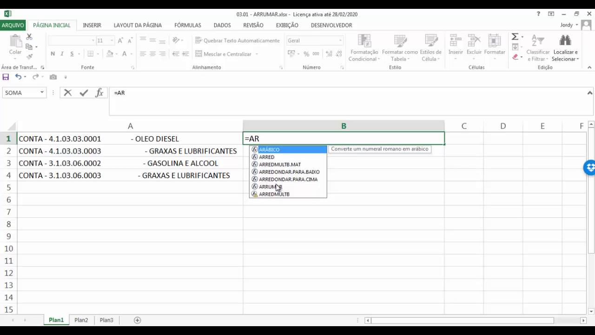This screenshot has width=595, height=335.
Task: Open the SOMA name box dropdown
Action: pos(42,93)
